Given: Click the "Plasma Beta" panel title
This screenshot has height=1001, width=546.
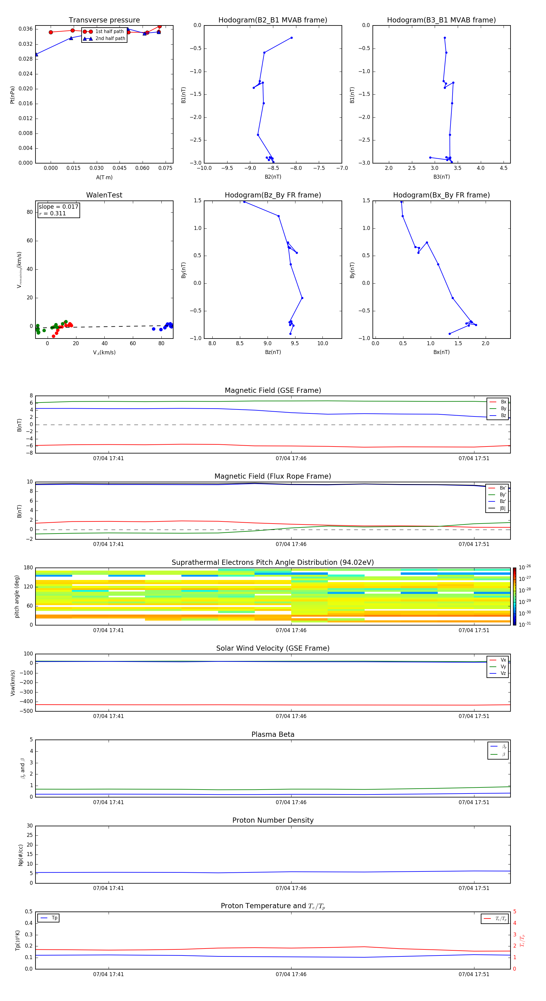Looking at the screenshot, I should click(x=273, y=735).
